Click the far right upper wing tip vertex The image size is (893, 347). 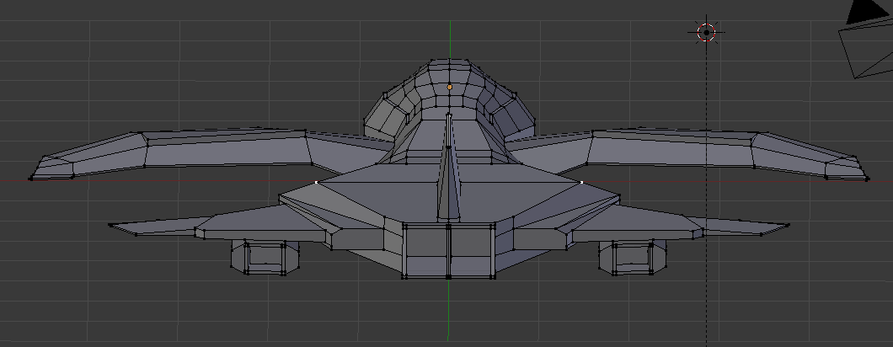[868, 179]
